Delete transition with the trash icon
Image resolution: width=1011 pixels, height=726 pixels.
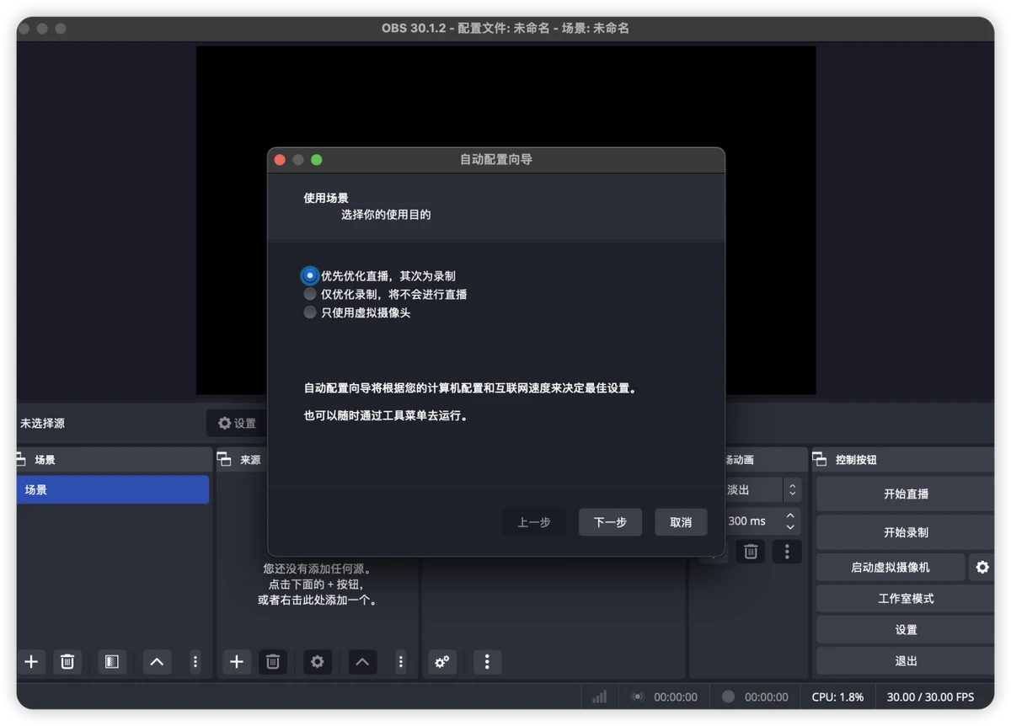(751, 552)
